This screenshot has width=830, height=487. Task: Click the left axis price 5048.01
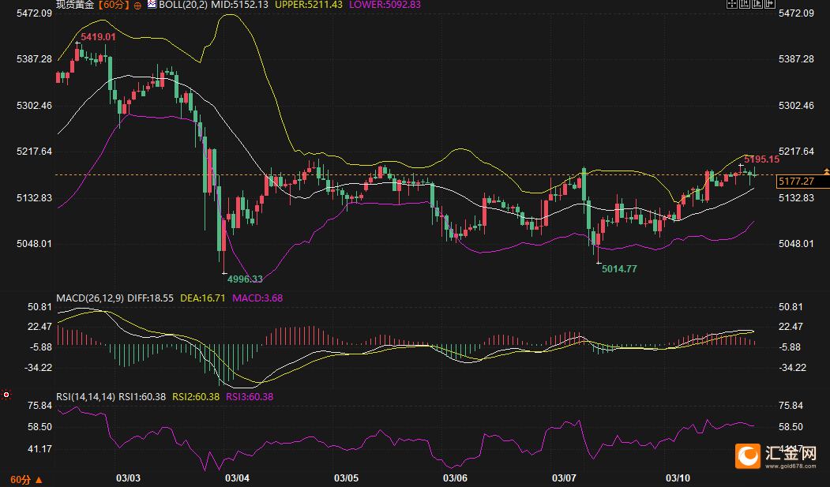pyautogui.click(x=35, y=244)
